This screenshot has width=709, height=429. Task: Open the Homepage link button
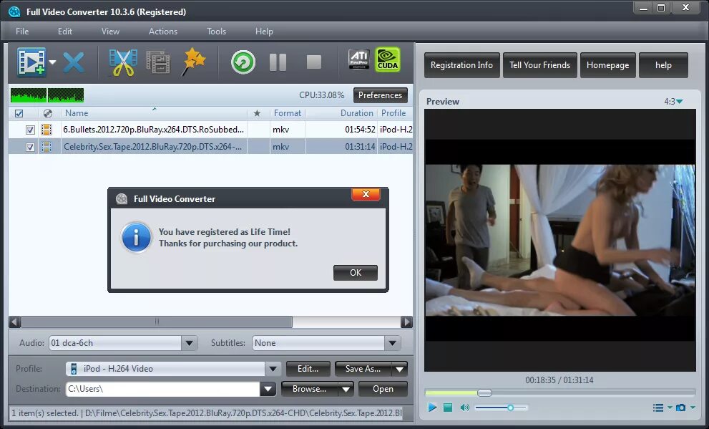tap(607, 65)
